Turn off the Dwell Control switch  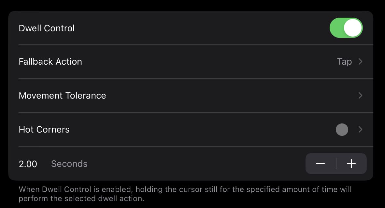pyautogui.click(x=346, y=28)
